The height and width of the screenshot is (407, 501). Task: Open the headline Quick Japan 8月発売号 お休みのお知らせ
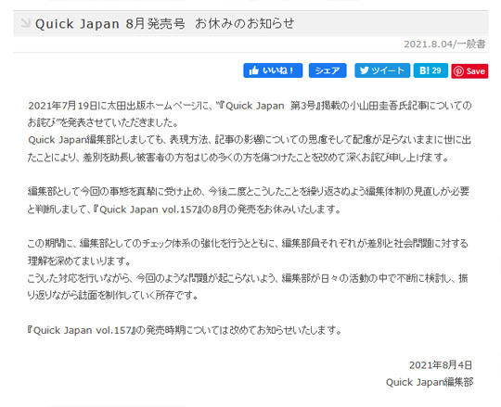164,23
